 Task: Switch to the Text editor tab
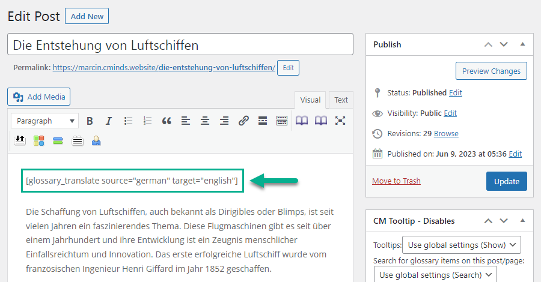tap(341, 100)
